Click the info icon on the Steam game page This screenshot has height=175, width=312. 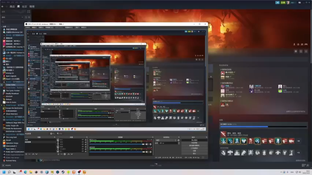click(x=301, y=51)
